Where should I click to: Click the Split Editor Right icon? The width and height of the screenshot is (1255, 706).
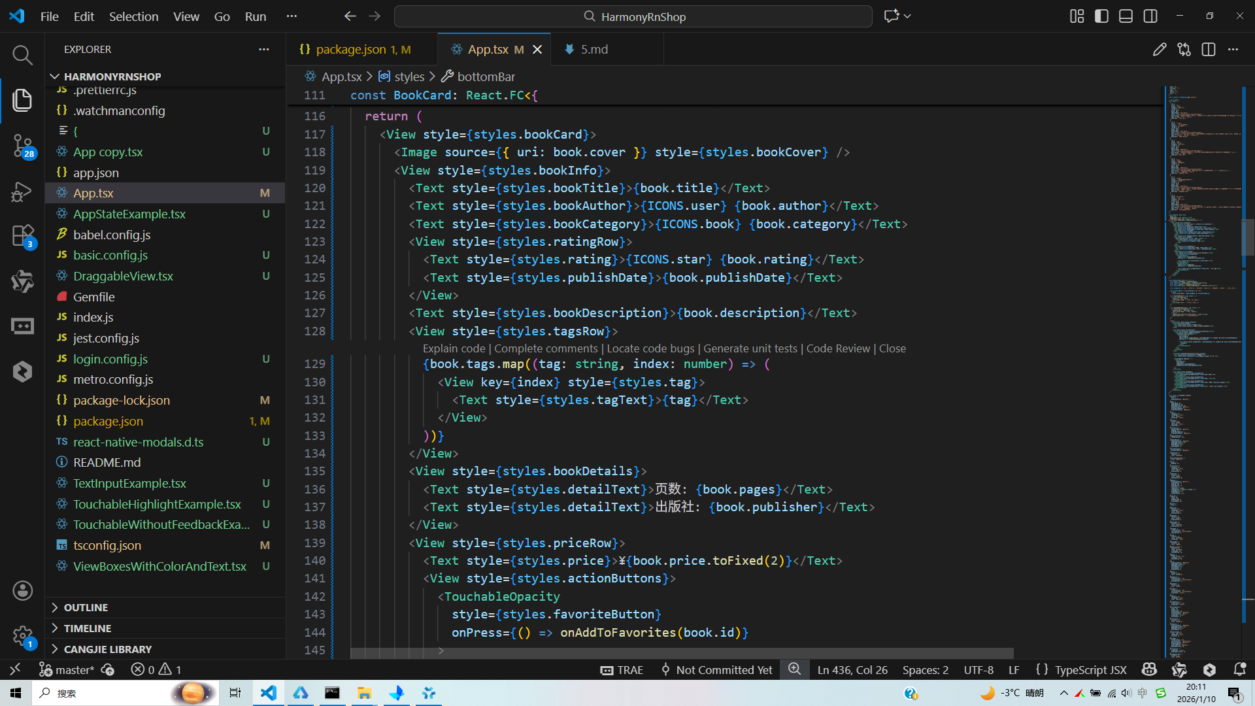coord(1208,50)
